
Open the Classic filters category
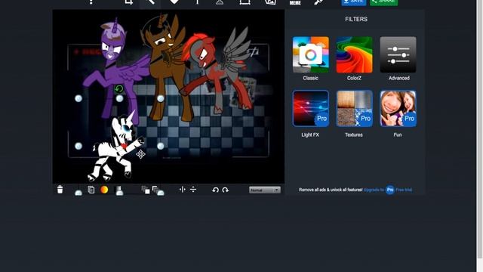(x=310, y=54)
